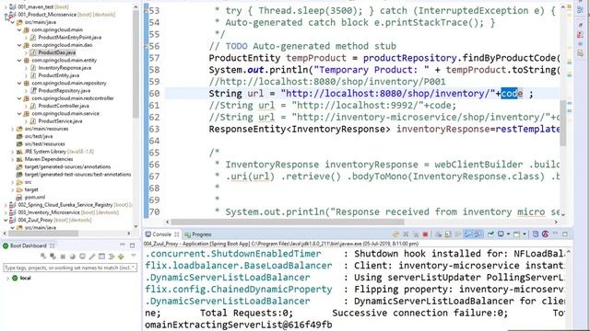Click the highlighted word code on line 60
The image size is (590, 331).
click(x=512, y=94)
